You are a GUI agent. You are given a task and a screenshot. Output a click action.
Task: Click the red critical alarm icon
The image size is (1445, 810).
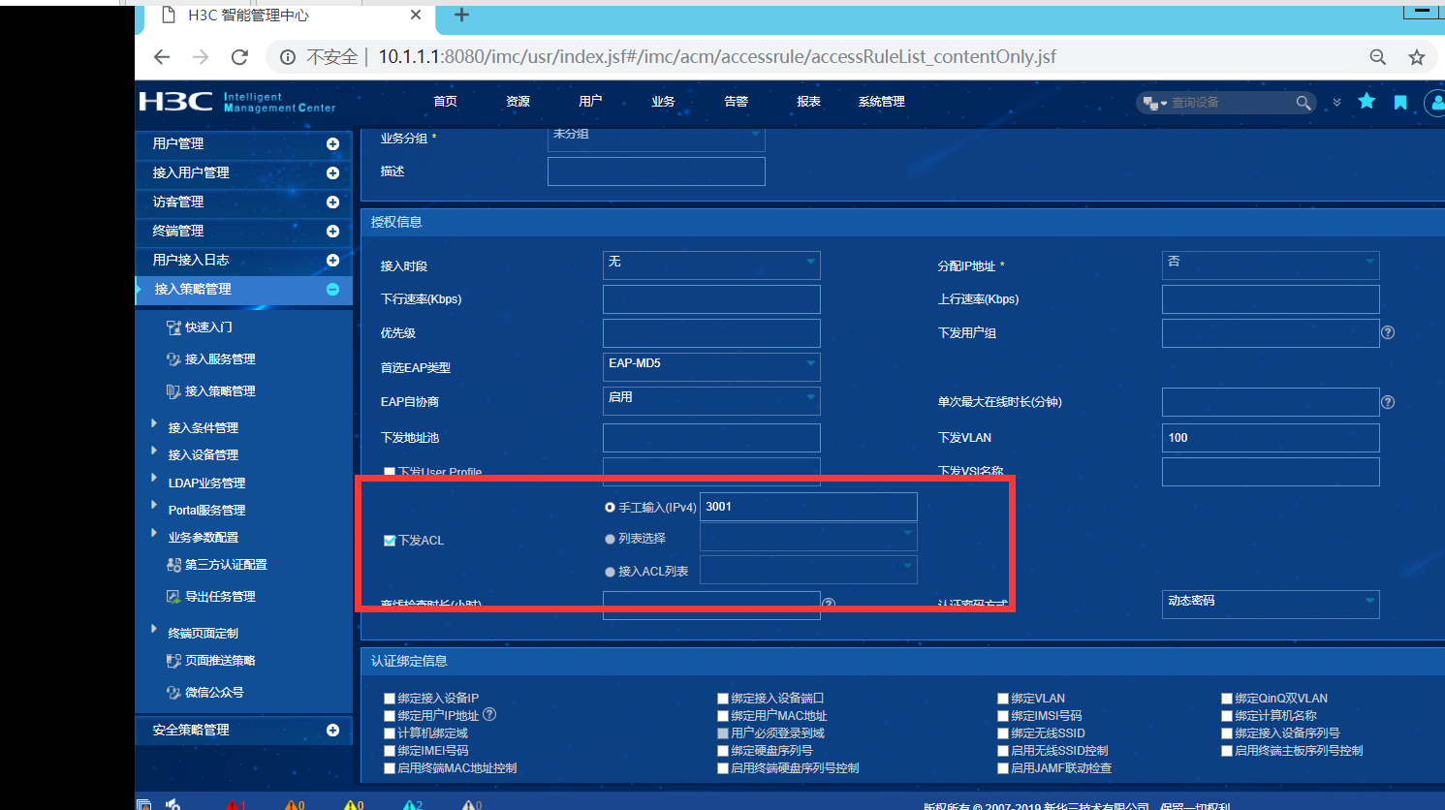pos(233,804)
